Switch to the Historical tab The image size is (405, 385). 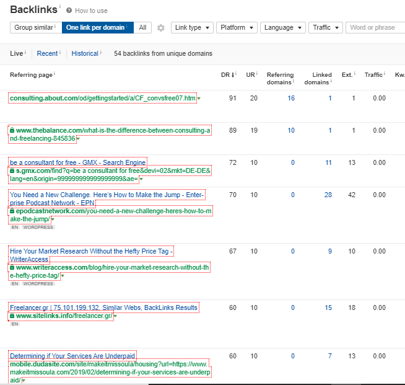(x=85, y=53)
